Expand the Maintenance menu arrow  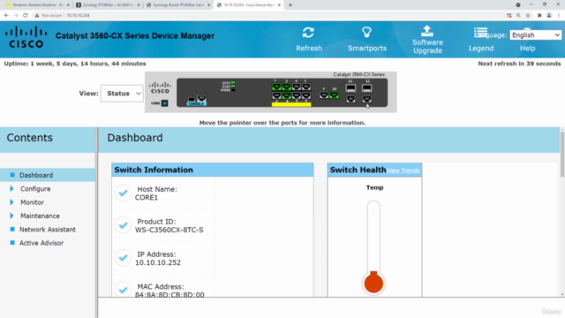click(x=11, y=216)
